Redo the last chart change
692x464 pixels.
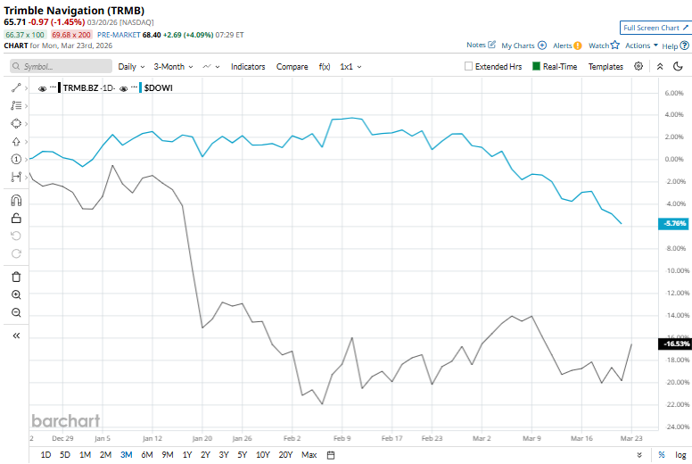tap(16, 253)
